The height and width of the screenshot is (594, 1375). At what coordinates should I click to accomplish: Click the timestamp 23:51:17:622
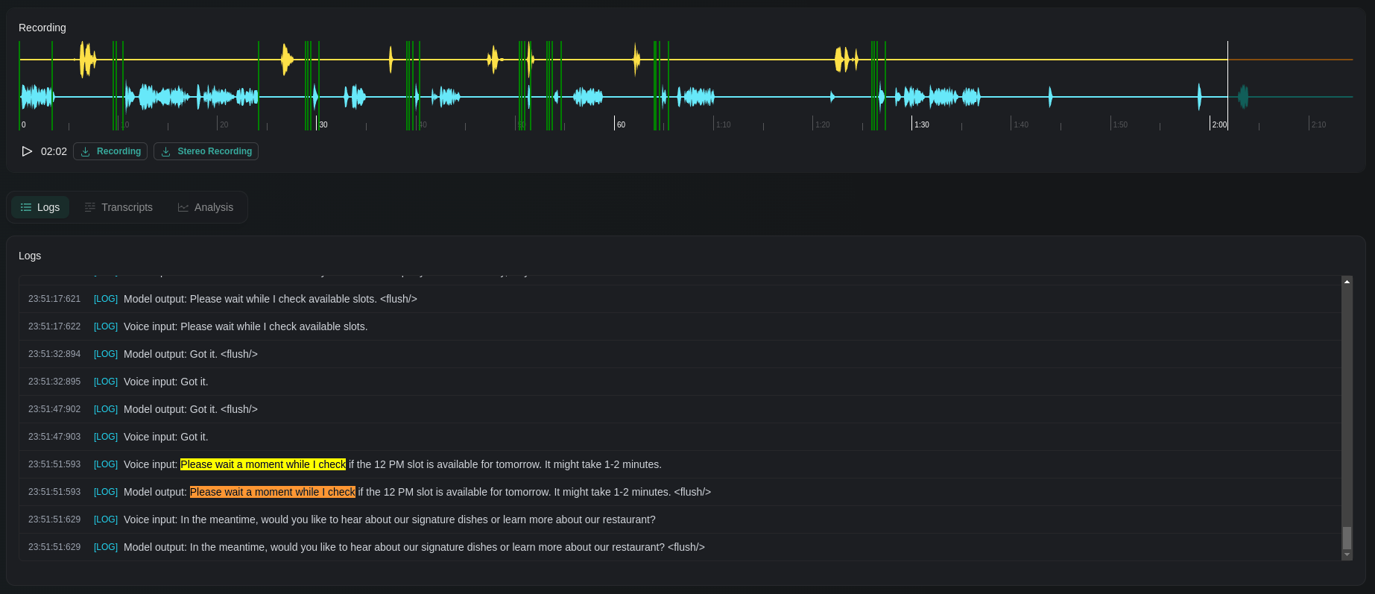click(x=54, y=326)
